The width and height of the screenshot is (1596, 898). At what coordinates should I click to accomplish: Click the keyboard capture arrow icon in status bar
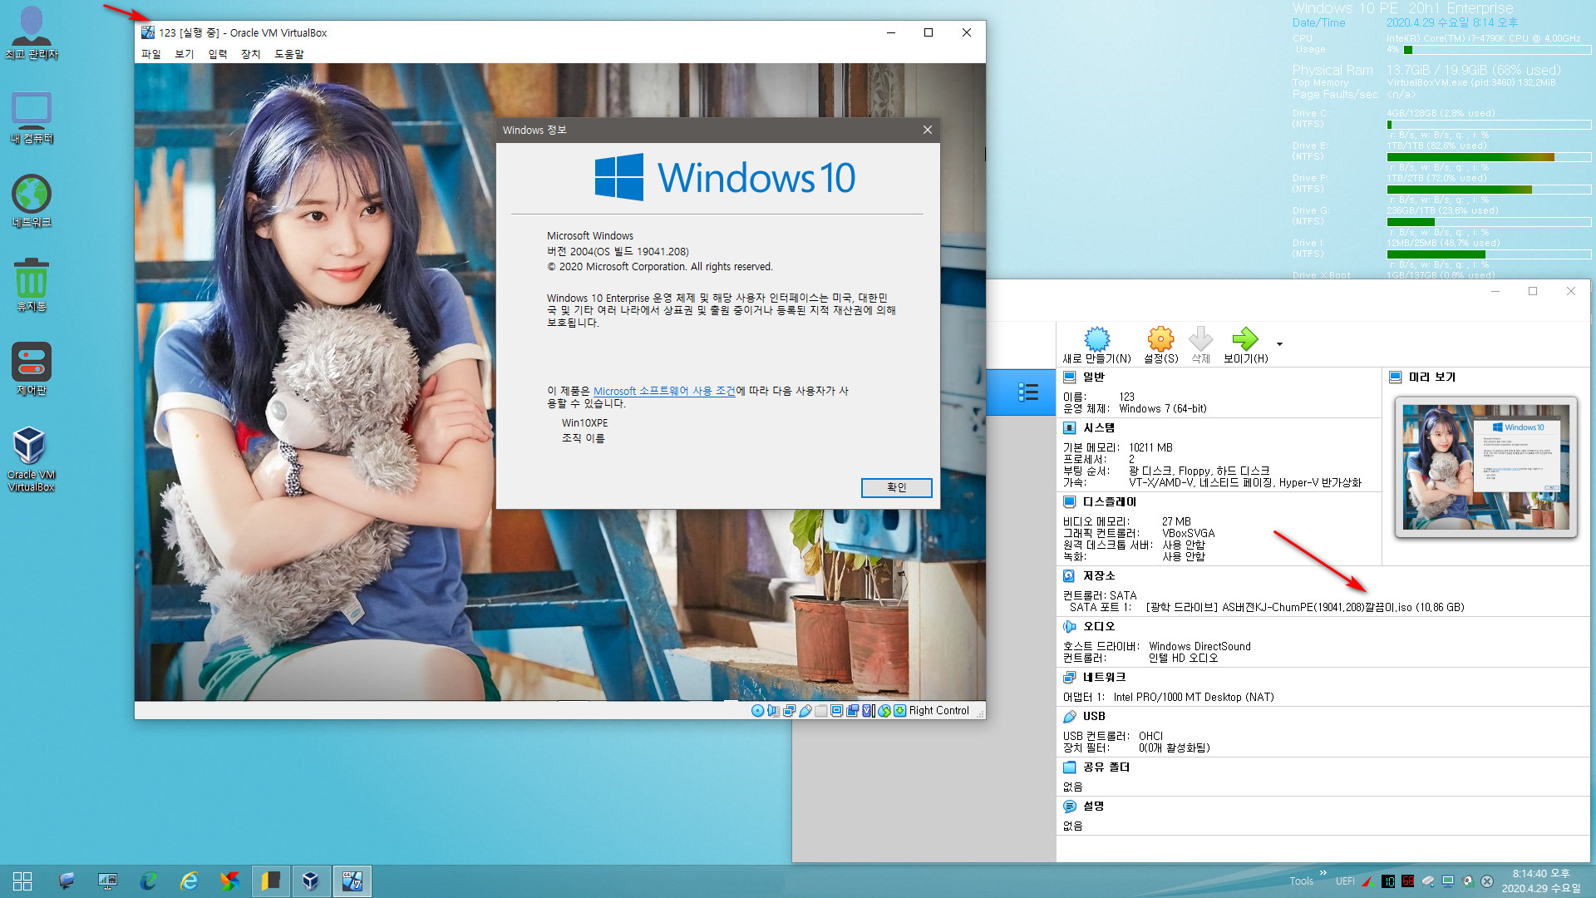899,711
